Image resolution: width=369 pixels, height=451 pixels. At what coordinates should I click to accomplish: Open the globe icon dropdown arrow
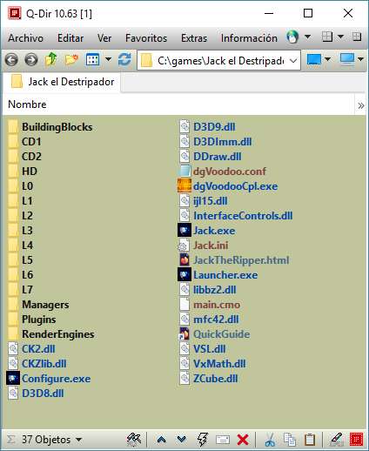pos(307,37)
